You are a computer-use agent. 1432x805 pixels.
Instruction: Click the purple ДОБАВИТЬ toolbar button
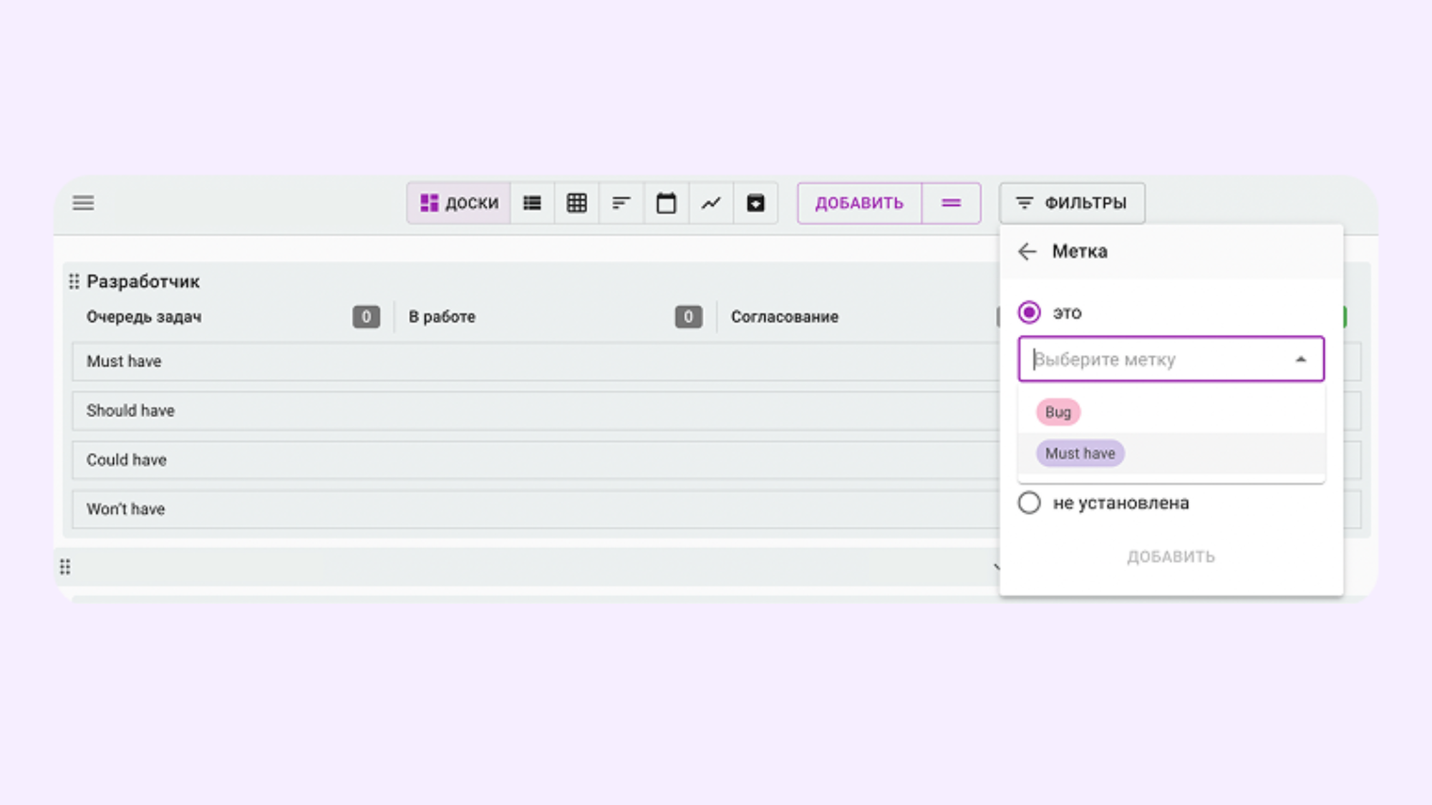tap(859, 203)
